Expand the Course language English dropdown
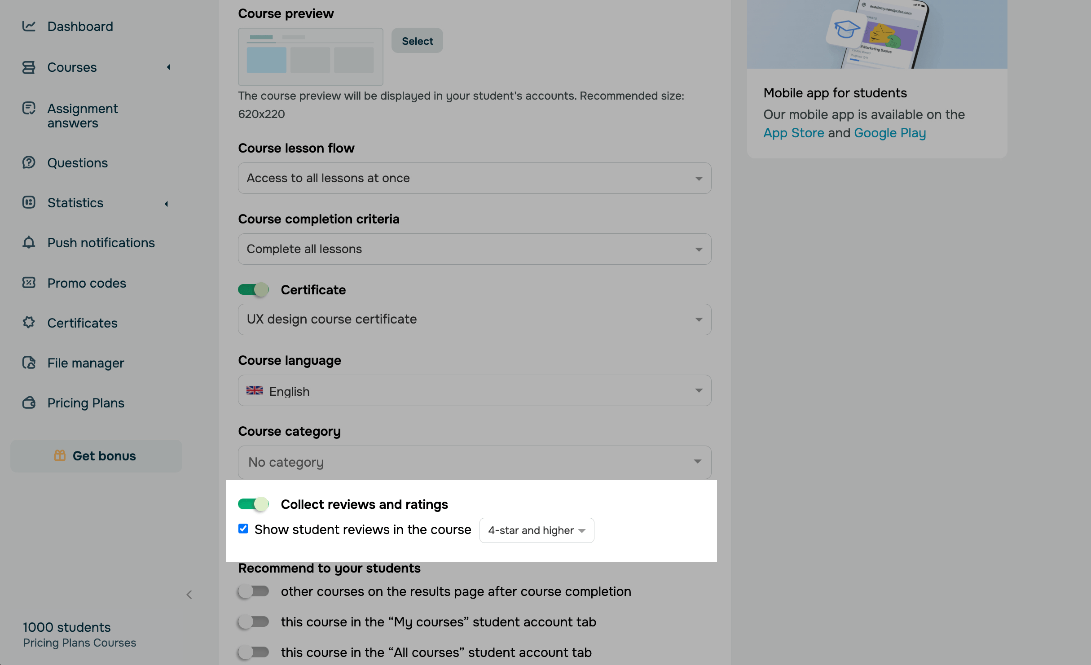The image size is (1091, 665). [474, 390]
